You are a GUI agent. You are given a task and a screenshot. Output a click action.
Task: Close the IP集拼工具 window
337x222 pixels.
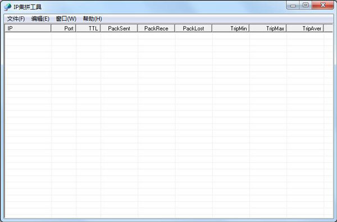(x=322, y=5)
